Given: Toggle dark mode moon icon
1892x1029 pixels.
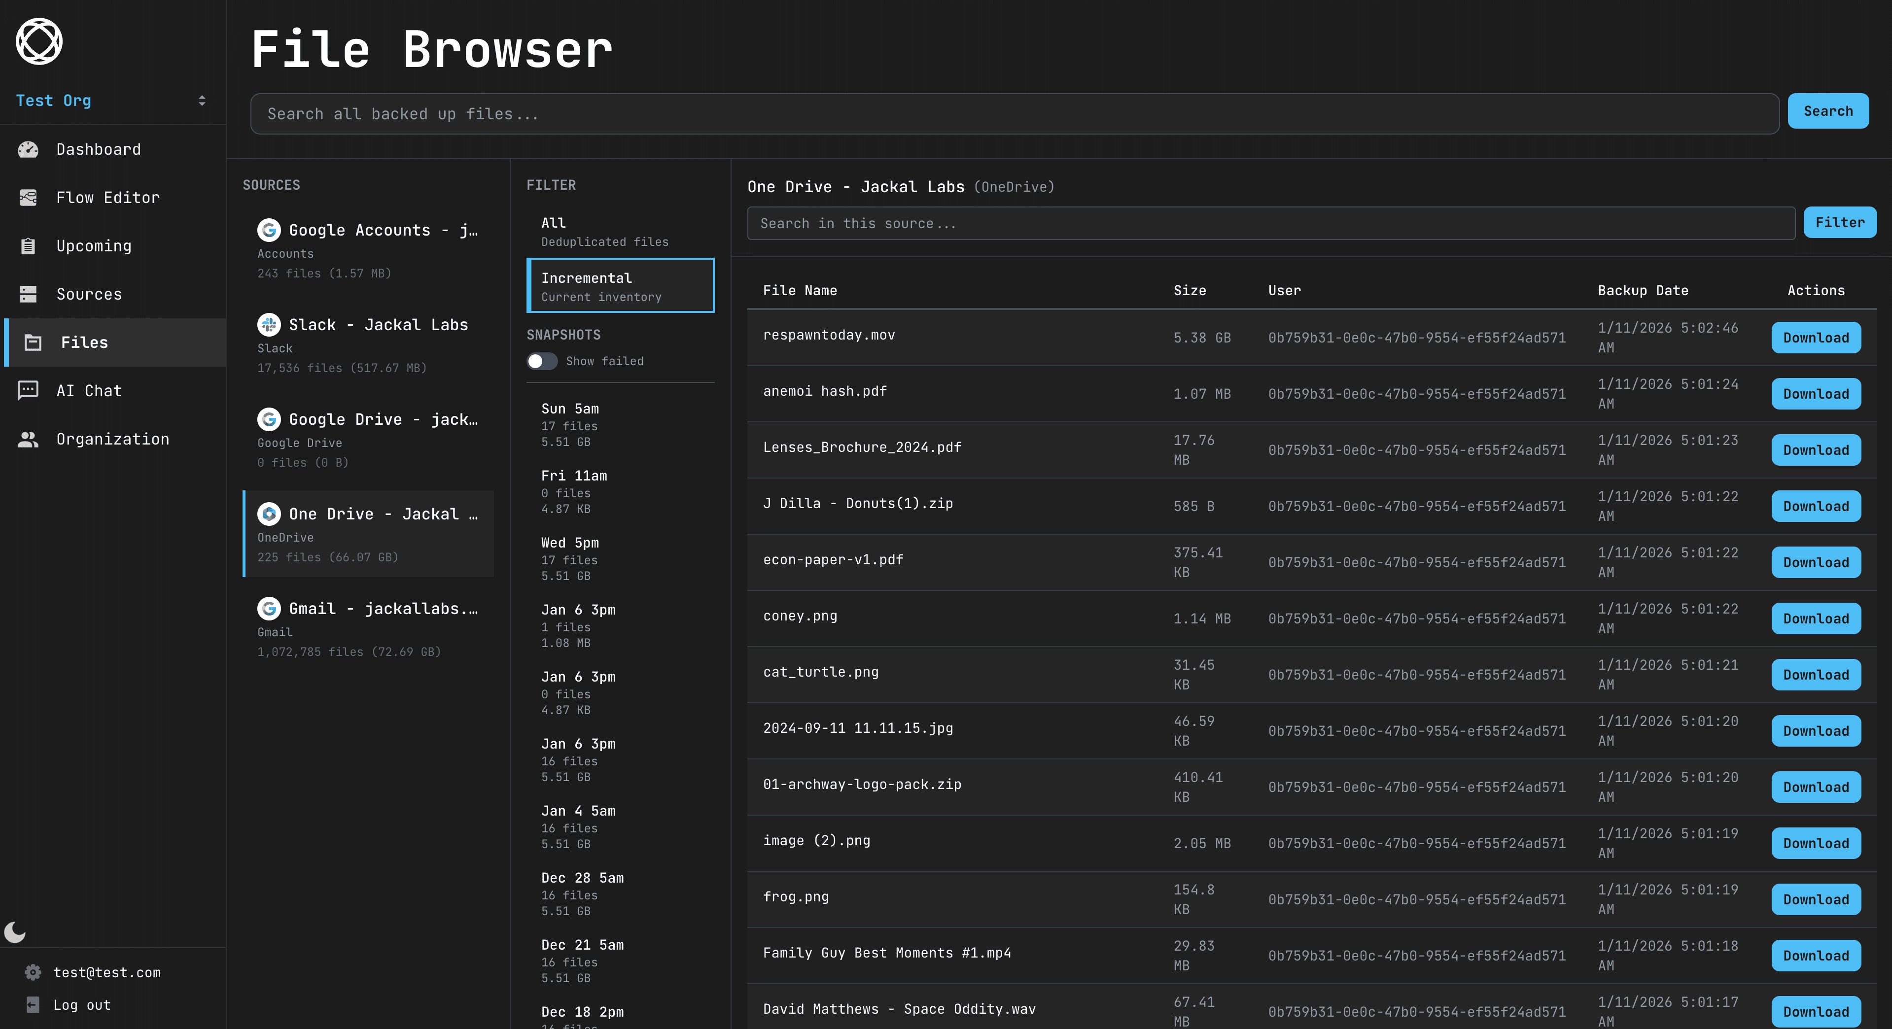Looking at the screenshot, I should [x=15, y=932].
